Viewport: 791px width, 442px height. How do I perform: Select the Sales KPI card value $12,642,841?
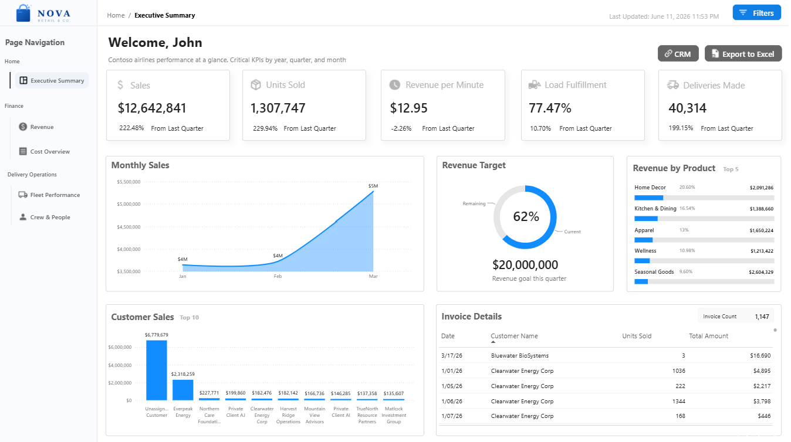152,108
